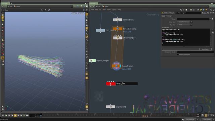Play the timeline forward
Viewport: 215px width, 121px height.
tap(18, 116)
